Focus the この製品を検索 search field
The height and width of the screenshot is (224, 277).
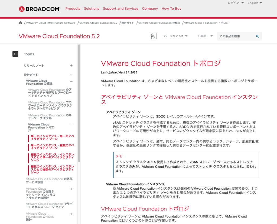click(x=236, y=36)
